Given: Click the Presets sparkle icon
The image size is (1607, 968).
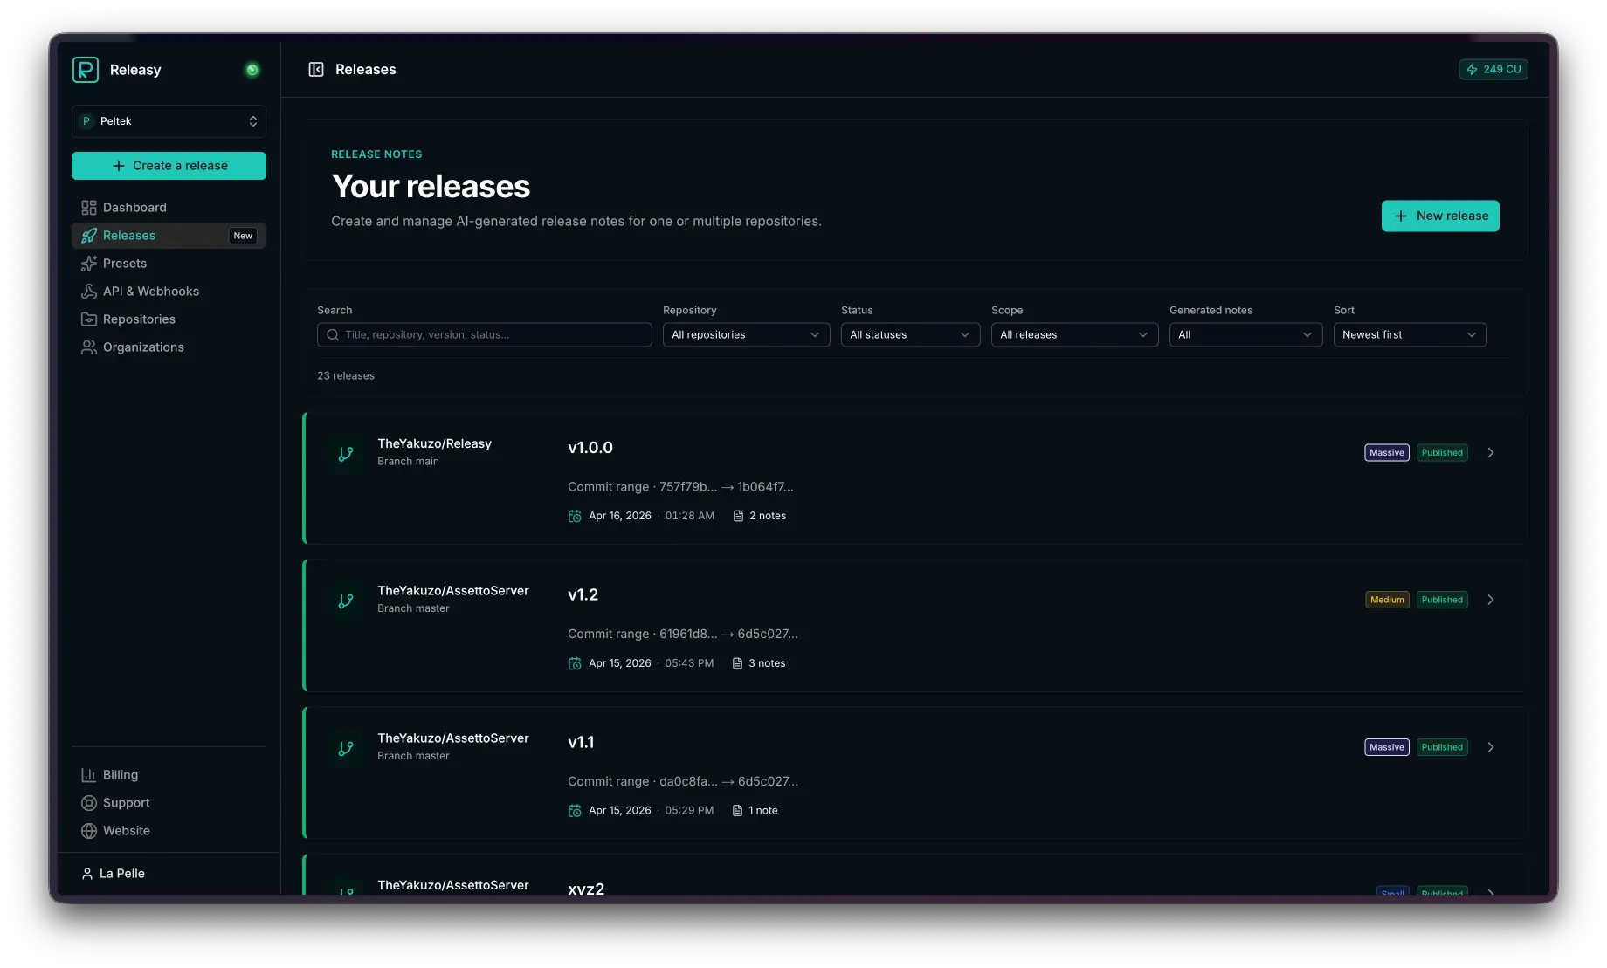Looking at the screenshot, I should tap(89, 264).
